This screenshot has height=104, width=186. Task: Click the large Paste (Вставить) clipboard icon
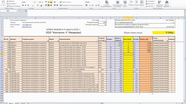3,2
